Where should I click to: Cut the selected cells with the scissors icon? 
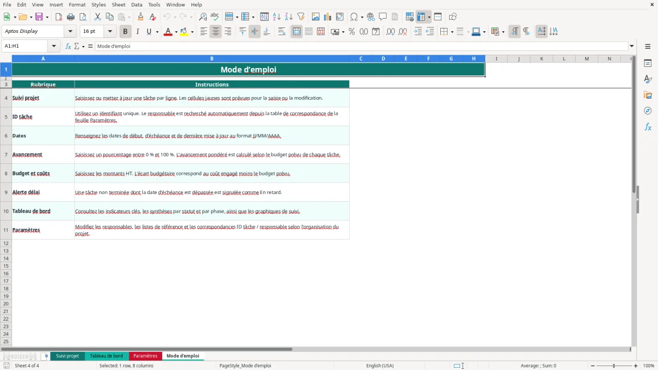pyautogui.click(x=98, y=17)
